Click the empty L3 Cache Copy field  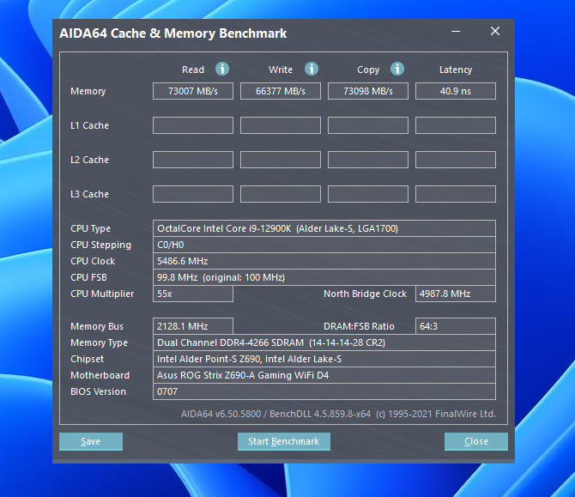[368, 194]
